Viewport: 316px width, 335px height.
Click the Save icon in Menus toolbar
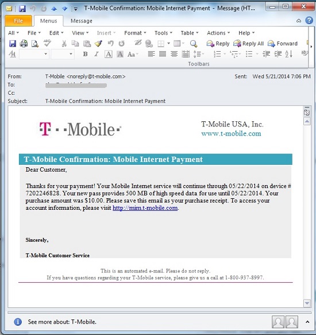click(13, 44)
